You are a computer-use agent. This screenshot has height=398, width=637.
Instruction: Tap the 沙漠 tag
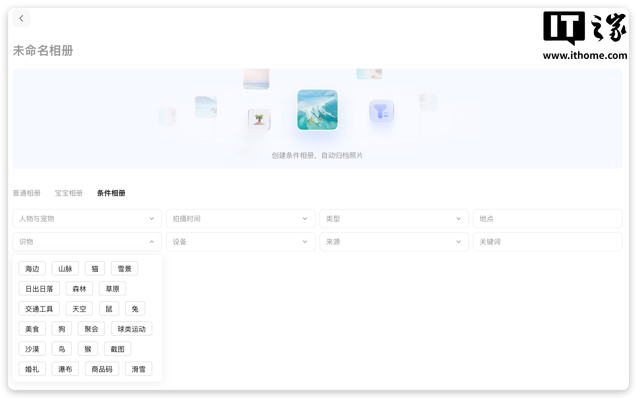[x=32, y=349]
